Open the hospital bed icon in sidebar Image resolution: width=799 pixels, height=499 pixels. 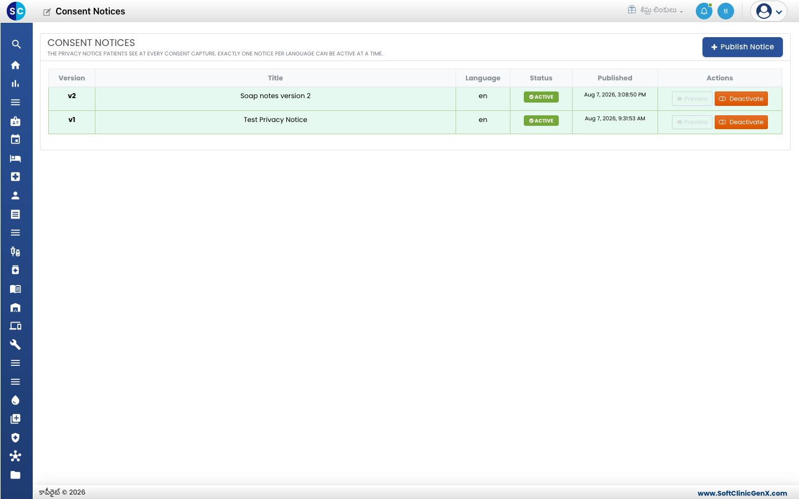(16, 159)
